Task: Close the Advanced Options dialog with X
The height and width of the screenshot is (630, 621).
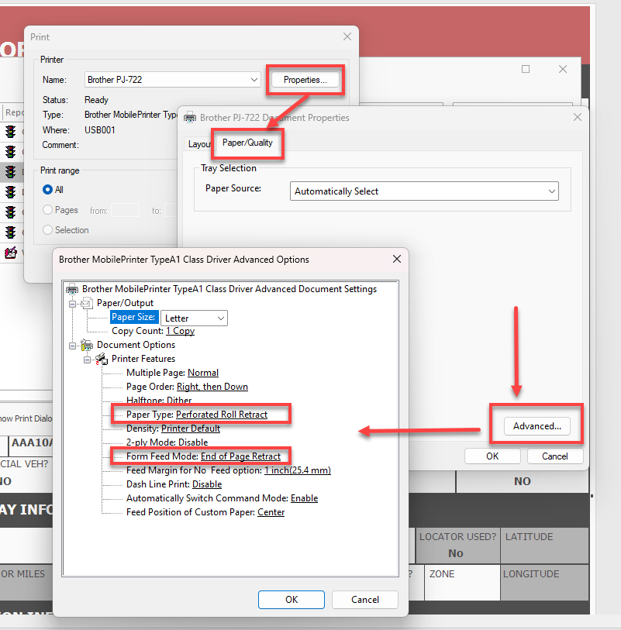Action: (x=397, y=259)
